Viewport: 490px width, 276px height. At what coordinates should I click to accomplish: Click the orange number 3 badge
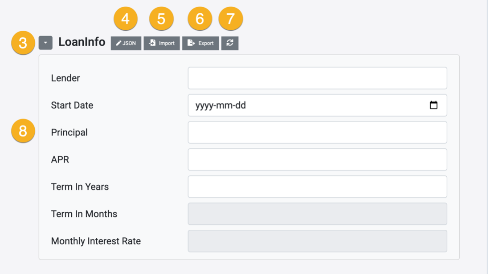click(x=23, y=43)
